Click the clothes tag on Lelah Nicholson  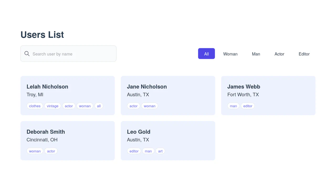(35, 106)
